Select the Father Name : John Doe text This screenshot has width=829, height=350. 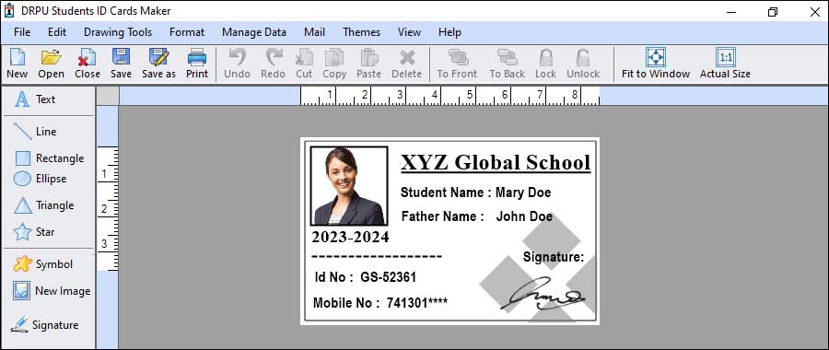(x=477, y=216)
